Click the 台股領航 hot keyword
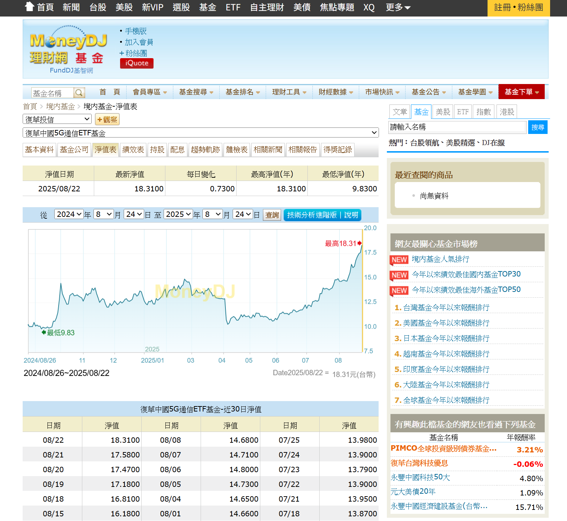567x521 pixels. [x=425, y=143]
